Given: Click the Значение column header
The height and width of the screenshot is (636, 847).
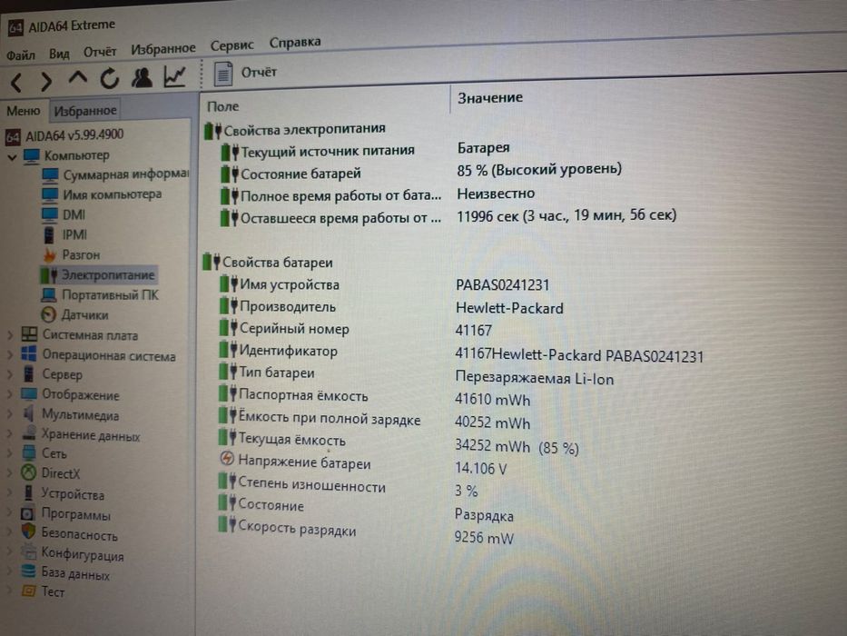Looking at the screenshot, I should pos(490,98).
